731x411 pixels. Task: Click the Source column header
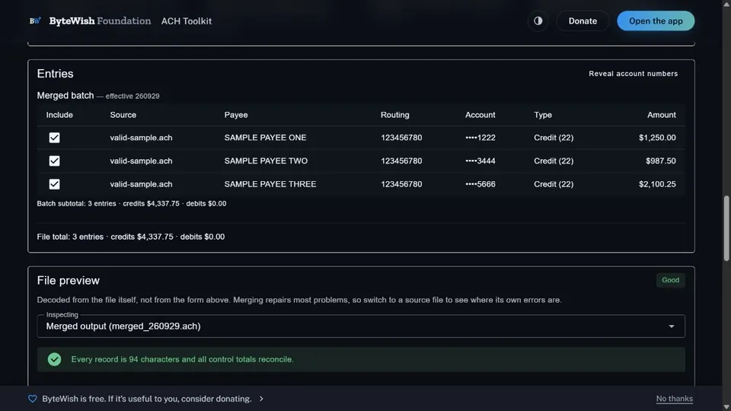click(123, 115)
